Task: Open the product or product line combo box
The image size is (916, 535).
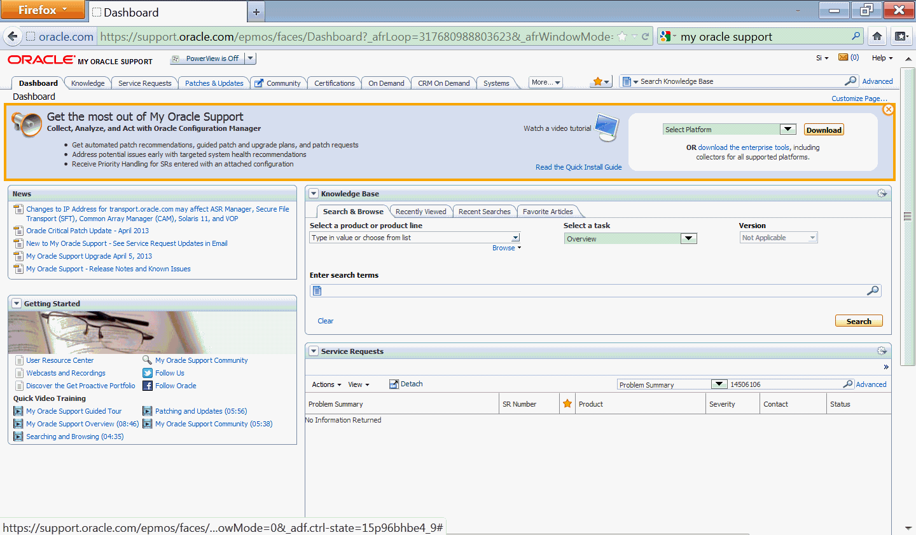Action: [x=415, y=238]
